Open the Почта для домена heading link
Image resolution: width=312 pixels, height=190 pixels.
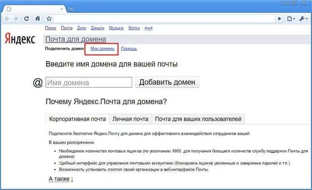click(x=75, y=39)
